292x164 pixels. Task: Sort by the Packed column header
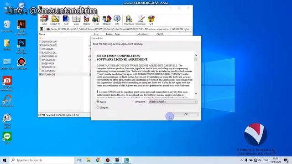click(x=109, y=34)
